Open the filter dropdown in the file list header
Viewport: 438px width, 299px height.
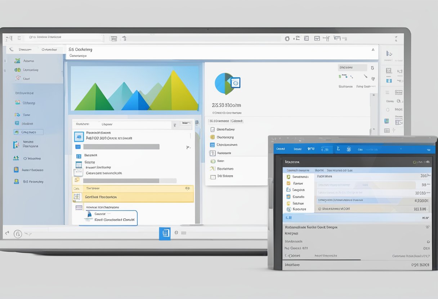coord(175,124)
